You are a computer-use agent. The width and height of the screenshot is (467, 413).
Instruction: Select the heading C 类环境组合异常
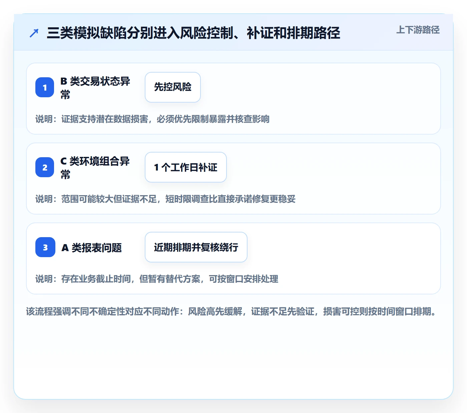point(95,168)
